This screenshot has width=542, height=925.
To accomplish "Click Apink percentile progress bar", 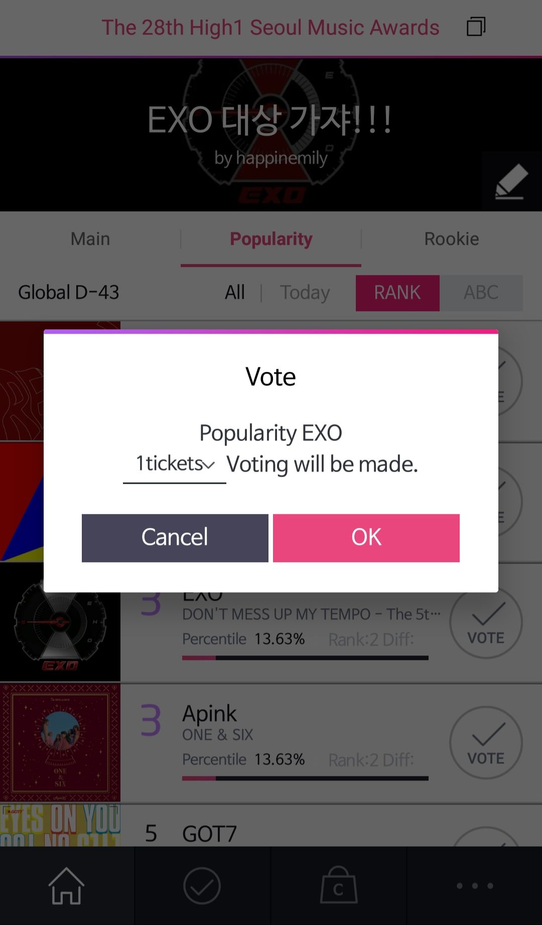I will click(x=305, y=778).
